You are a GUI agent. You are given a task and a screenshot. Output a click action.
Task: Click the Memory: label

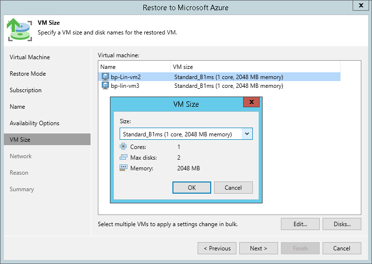[141, 168]
